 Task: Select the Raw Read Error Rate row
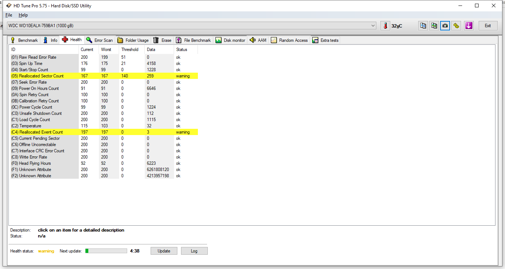[104, 57]
